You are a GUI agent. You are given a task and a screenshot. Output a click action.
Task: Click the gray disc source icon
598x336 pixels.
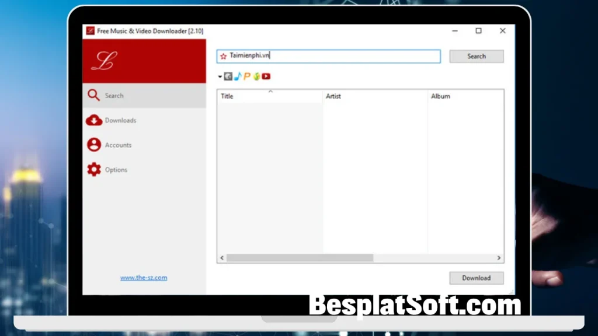click(x=228, y=76)
